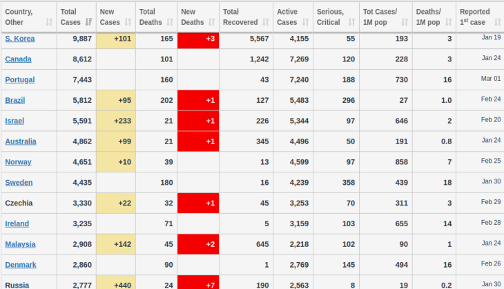Click Russia new cases +440 cell
The width and height of the screenshot is (504, 289).
tap(116, 282)
